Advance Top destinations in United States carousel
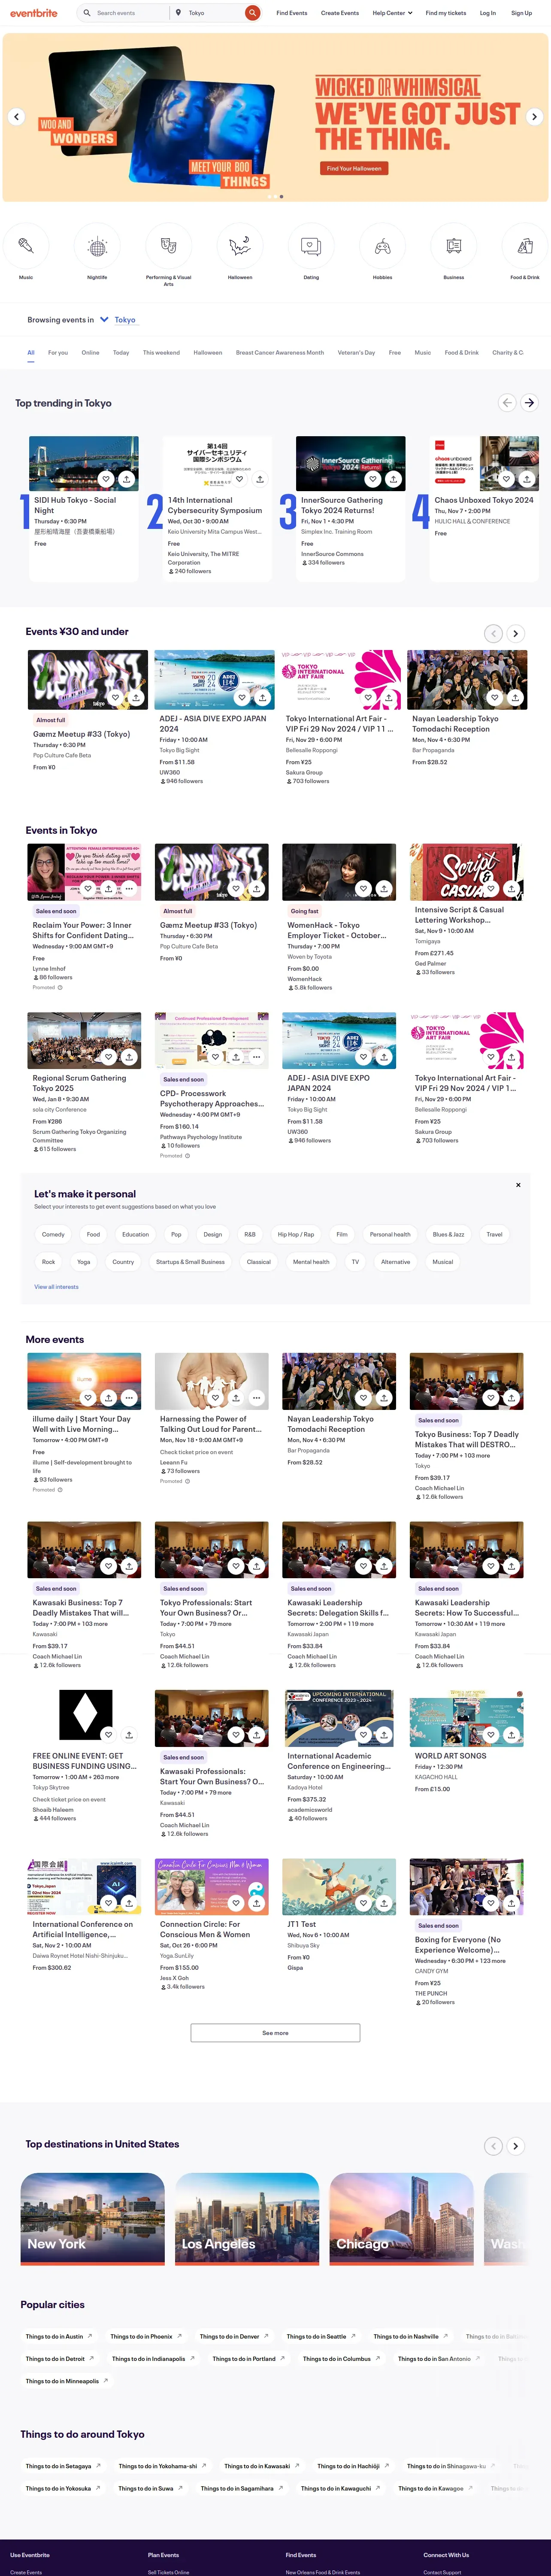551x2576 pixels. pyautogui.click(x=515, y=2146)
